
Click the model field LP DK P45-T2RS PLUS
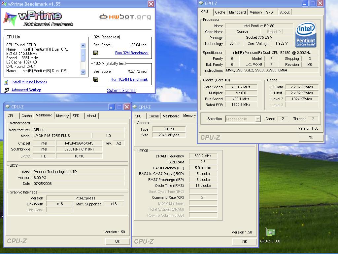62,136
